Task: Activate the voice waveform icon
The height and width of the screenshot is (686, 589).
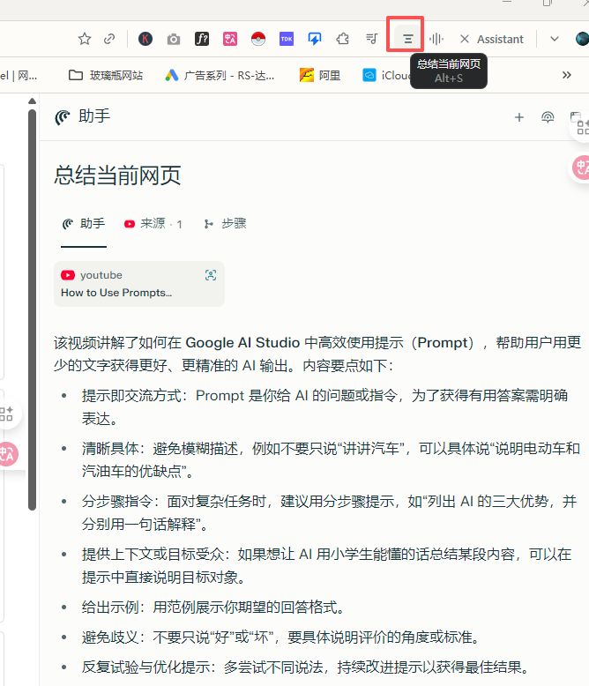Action: point(436,39)
